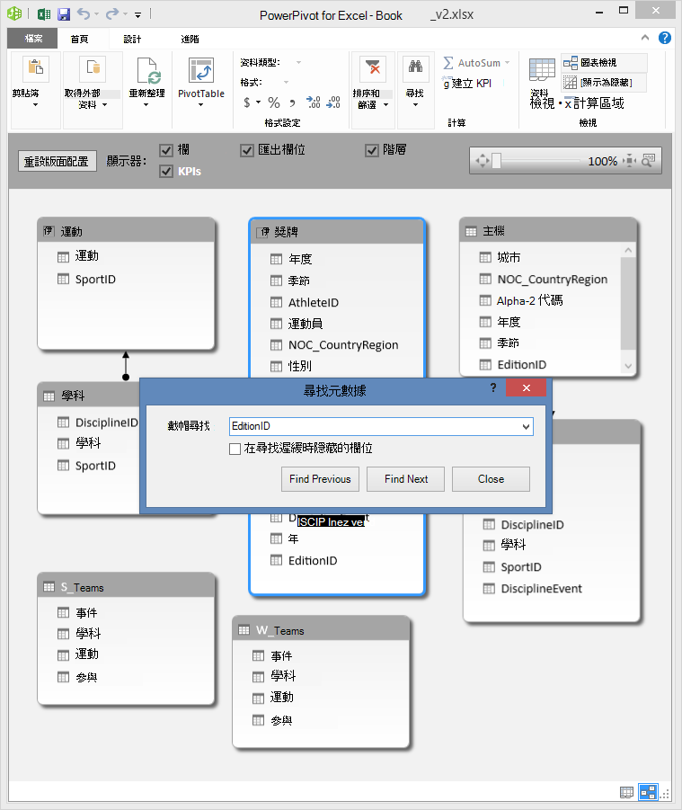Click Diagram View (圖表檢視) in ribbon
The image size is (682, 810).
[604, 63]
